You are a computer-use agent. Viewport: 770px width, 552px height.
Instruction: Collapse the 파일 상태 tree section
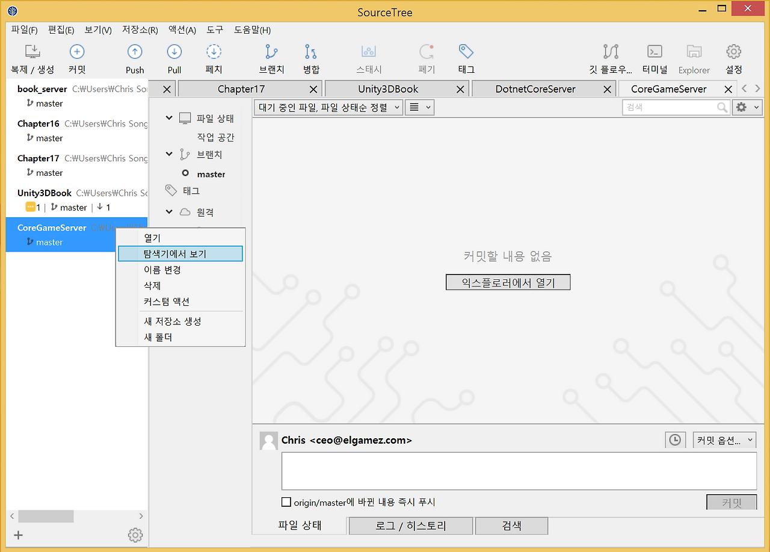[170, 119]
